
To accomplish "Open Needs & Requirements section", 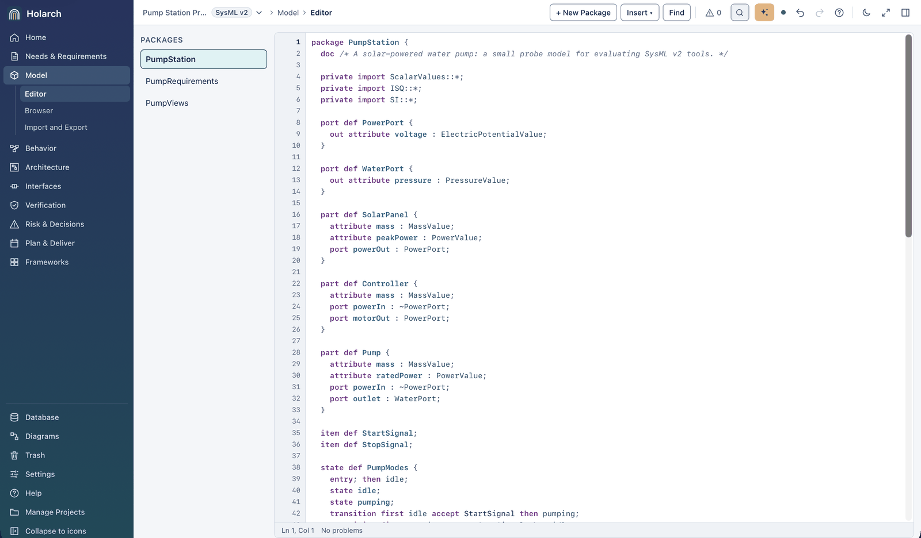I will [x=67, y=56].
